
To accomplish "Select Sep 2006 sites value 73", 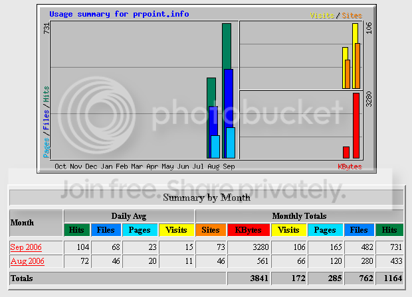I will coord(221,247).
